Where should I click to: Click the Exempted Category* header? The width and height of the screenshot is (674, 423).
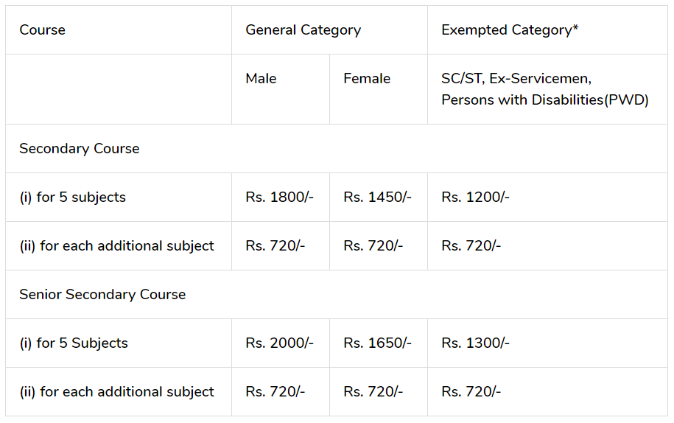point(547,30)
